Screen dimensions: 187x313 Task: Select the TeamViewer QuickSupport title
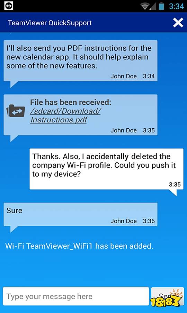tap(50, 23)
